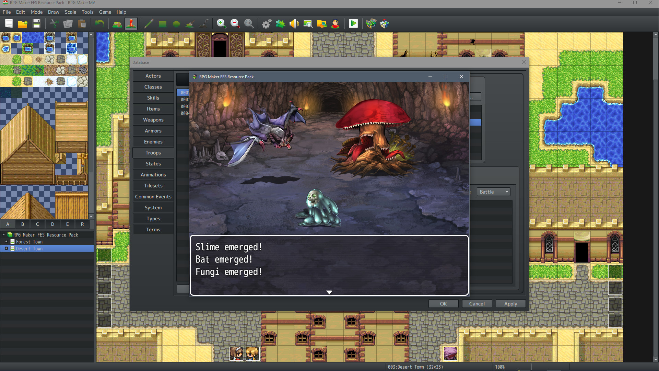Select the Rectangle drawing tool
The height and width of the screenshot is (371, 659).
tap(162, 24)
